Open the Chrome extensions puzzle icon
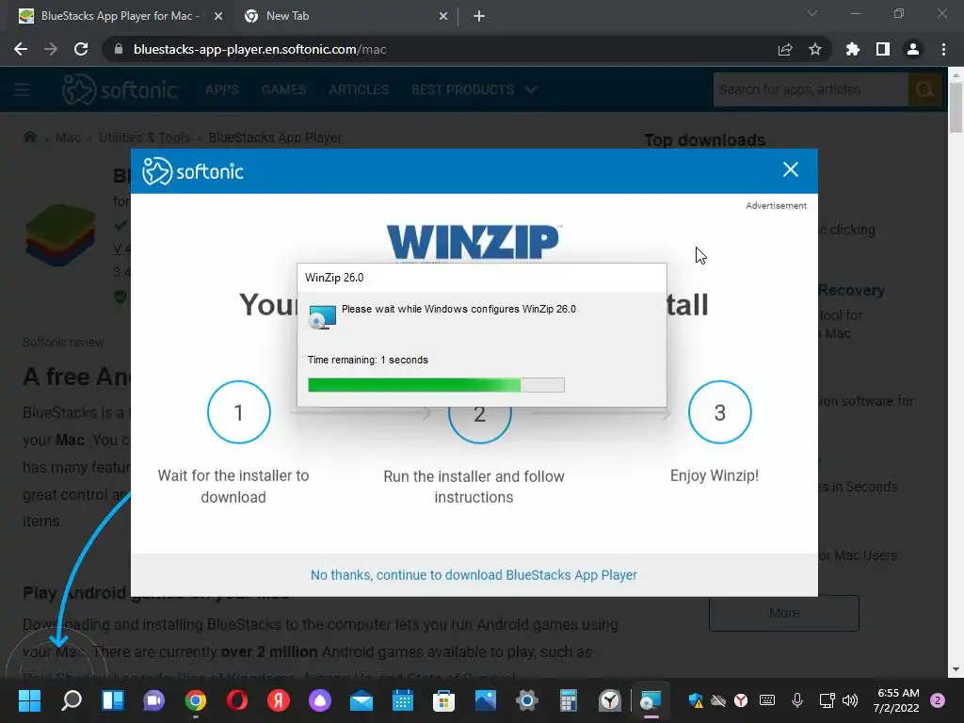This screenshot has width=964, height=723. pos(853,49)
